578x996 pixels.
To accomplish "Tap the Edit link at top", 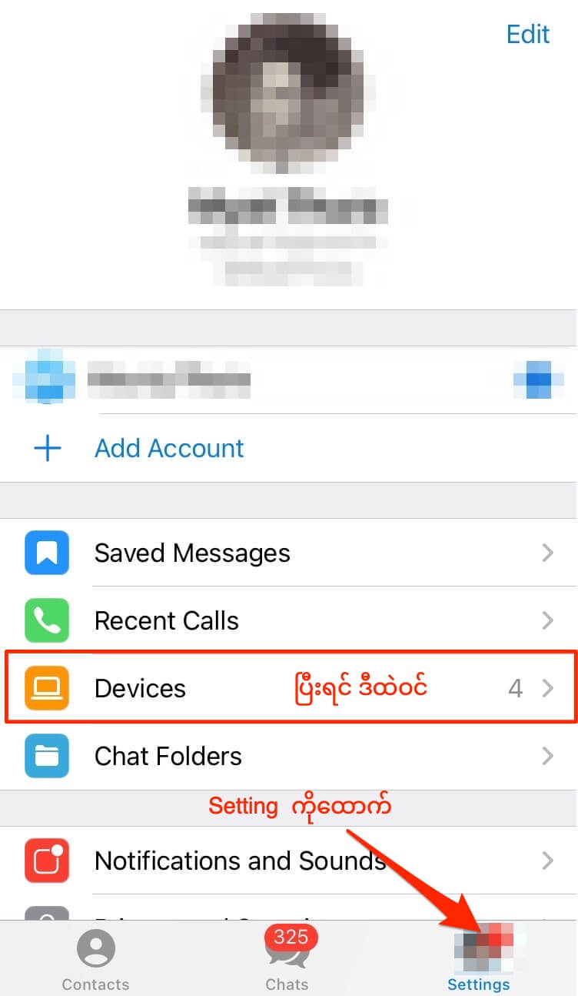I will pos(528,34).
